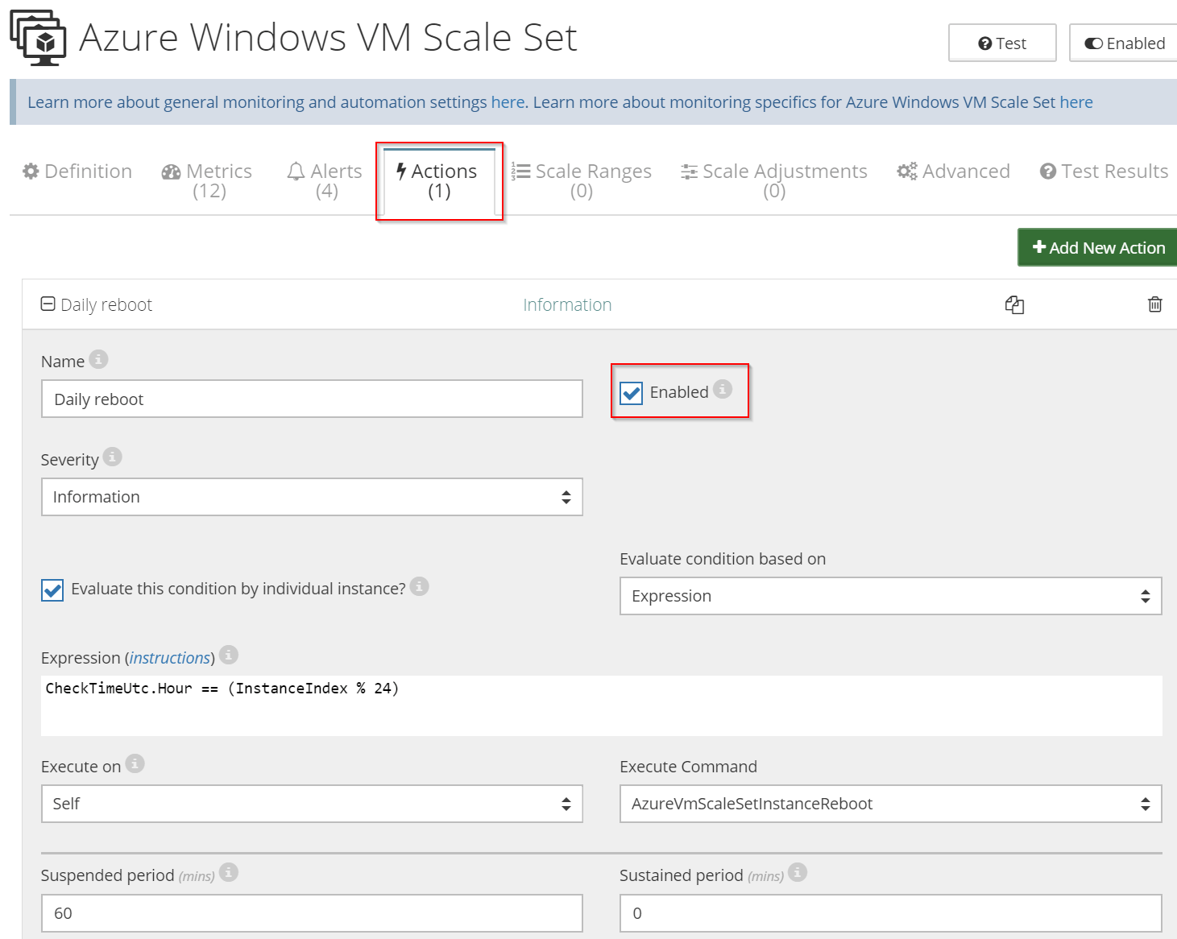Open the Severity info icon

pos(113,457)
